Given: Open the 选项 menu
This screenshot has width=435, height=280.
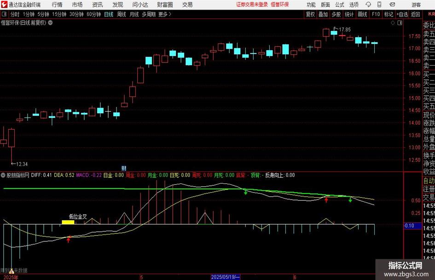Looking at the screenshot, I should (354, 5).
